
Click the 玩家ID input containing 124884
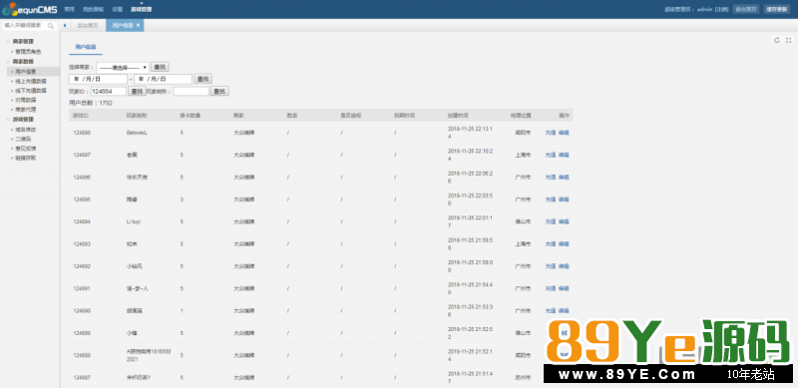[x=109, y=91]
